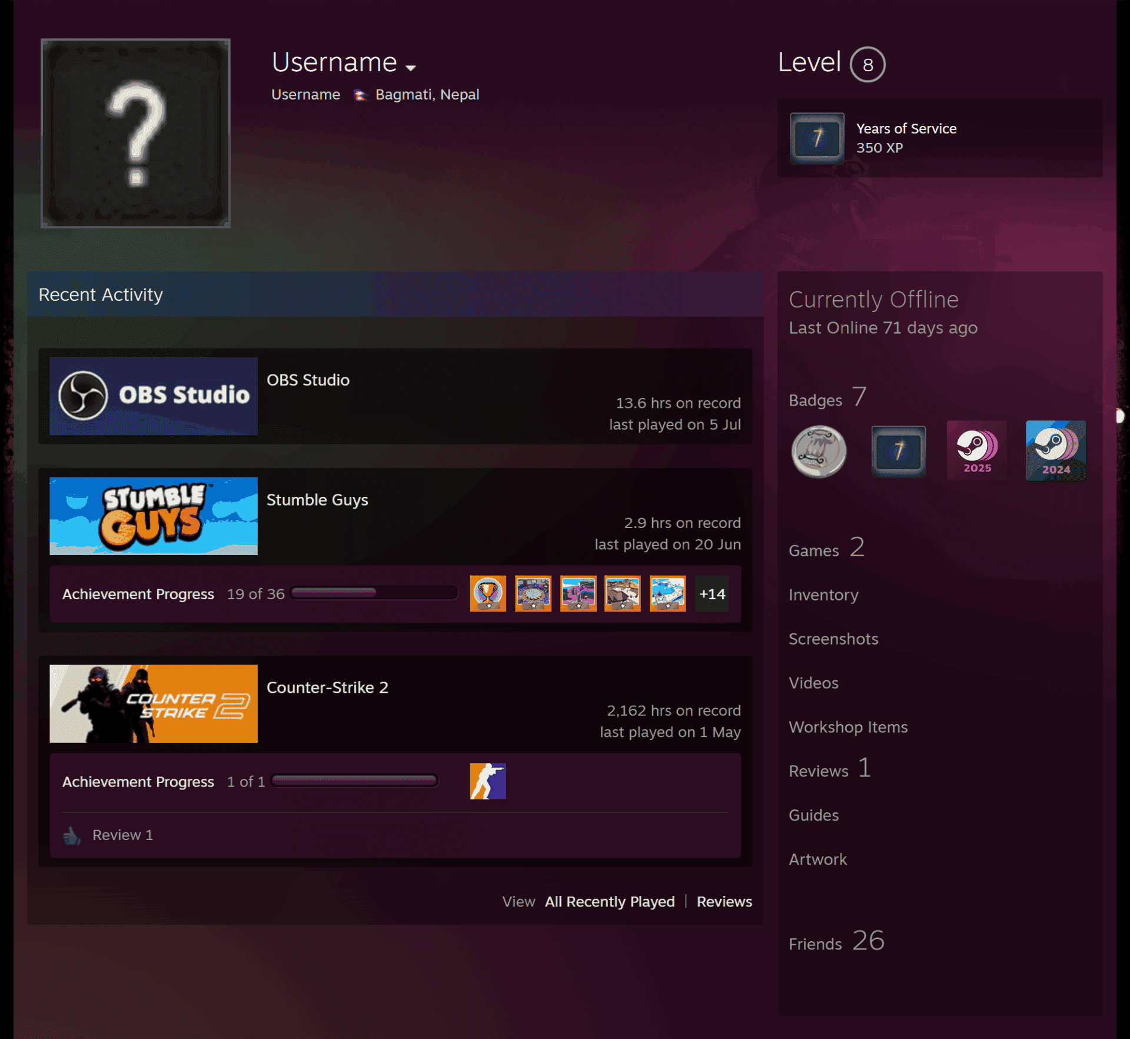This screenshot has width=1130, height=1039.
Task: Open the Videos link
Action: [813, 683]
